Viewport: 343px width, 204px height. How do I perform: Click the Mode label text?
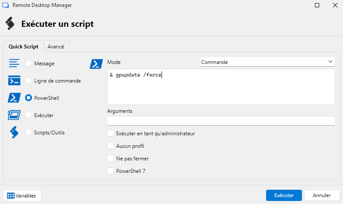[114, 62]
